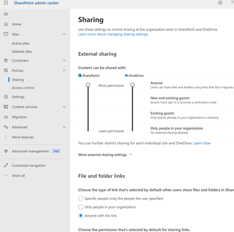Expand More external sharing settings
234x232 pixels.
[105, 154]
